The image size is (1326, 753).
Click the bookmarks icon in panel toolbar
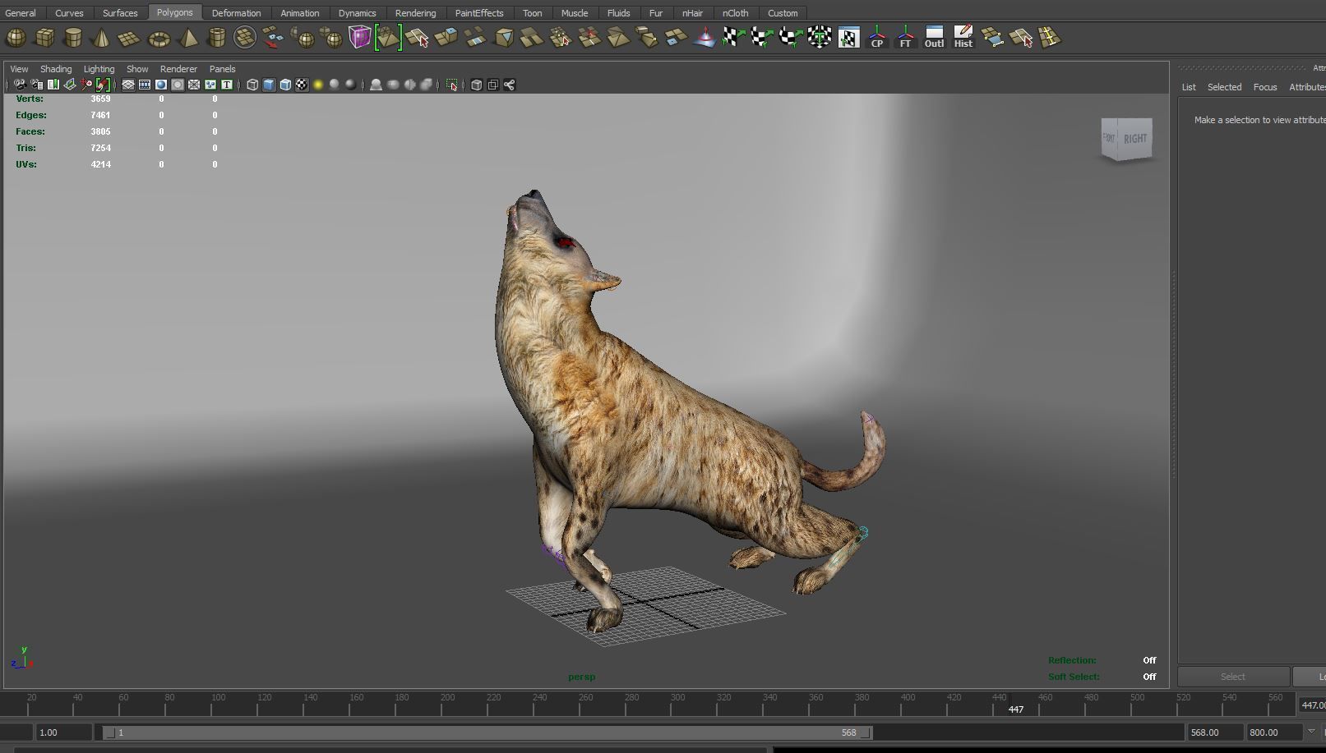tap(53, 85)
